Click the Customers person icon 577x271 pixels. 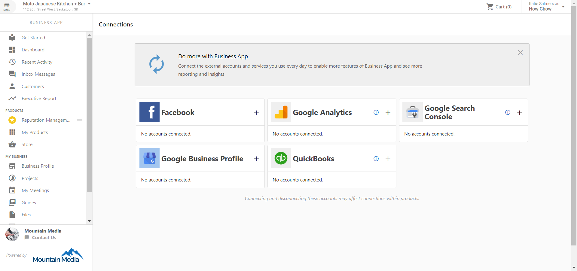pyautogui.click(x=12, y=86)
